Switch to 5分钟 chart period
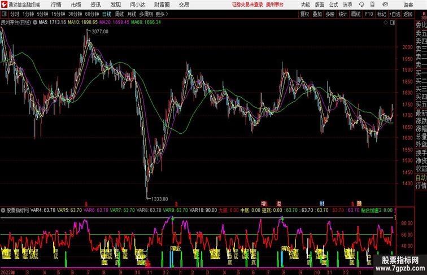The height and width of the screenshot is (275, 427). click(42, 14)
